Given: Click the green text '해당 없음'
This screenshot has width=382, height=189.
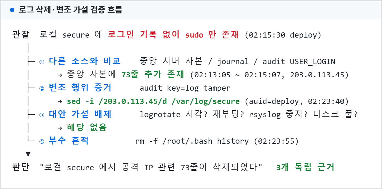Looking at the screenshot, I should (87, 127).
